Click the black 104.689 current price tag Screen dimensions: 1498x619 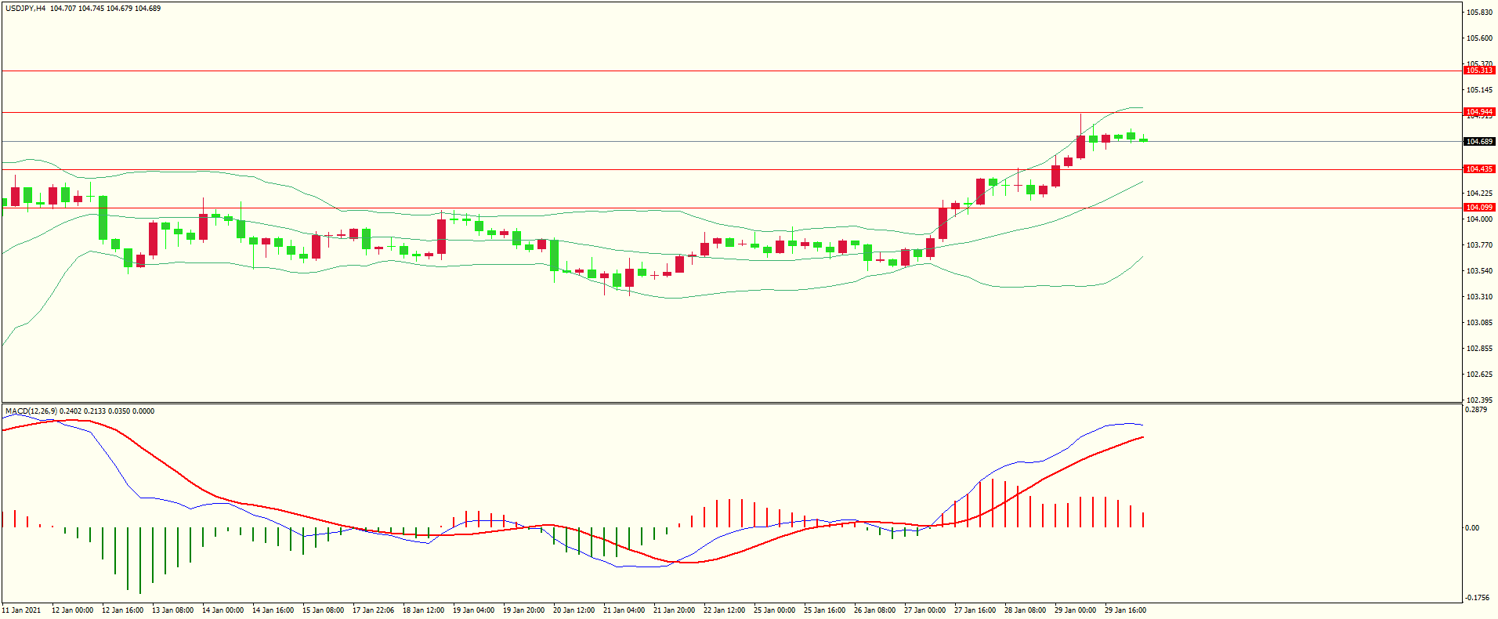[1479, 142]
